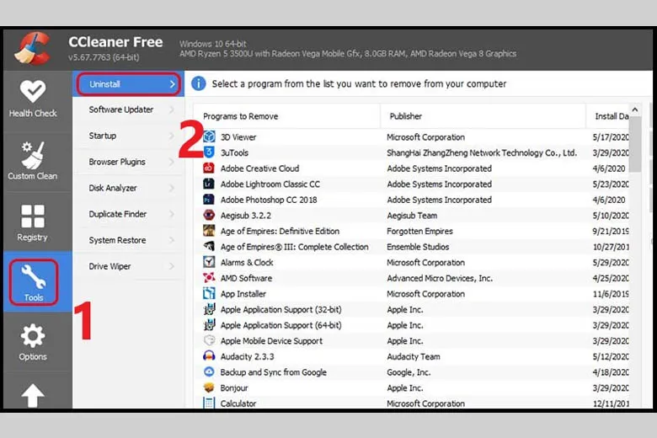Viewport: 657px width, 438px height.
Task: Select the Aegisub 3.2.2 icon
Action: click(209, 215)
